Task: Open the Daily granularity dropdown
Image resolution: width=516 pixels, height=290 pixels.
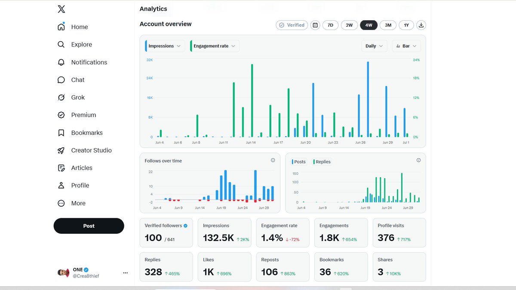Action: point(375,46)
